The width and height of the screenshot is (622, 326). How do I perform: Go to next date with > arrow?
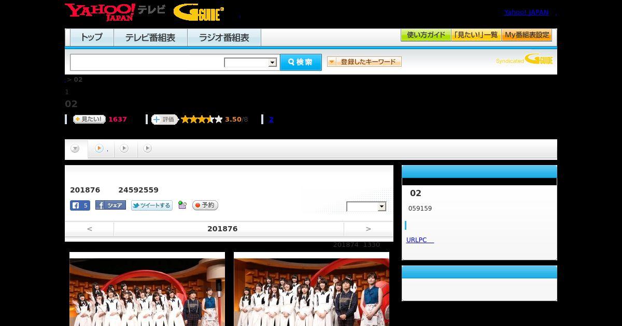click(x=369, y=229)
